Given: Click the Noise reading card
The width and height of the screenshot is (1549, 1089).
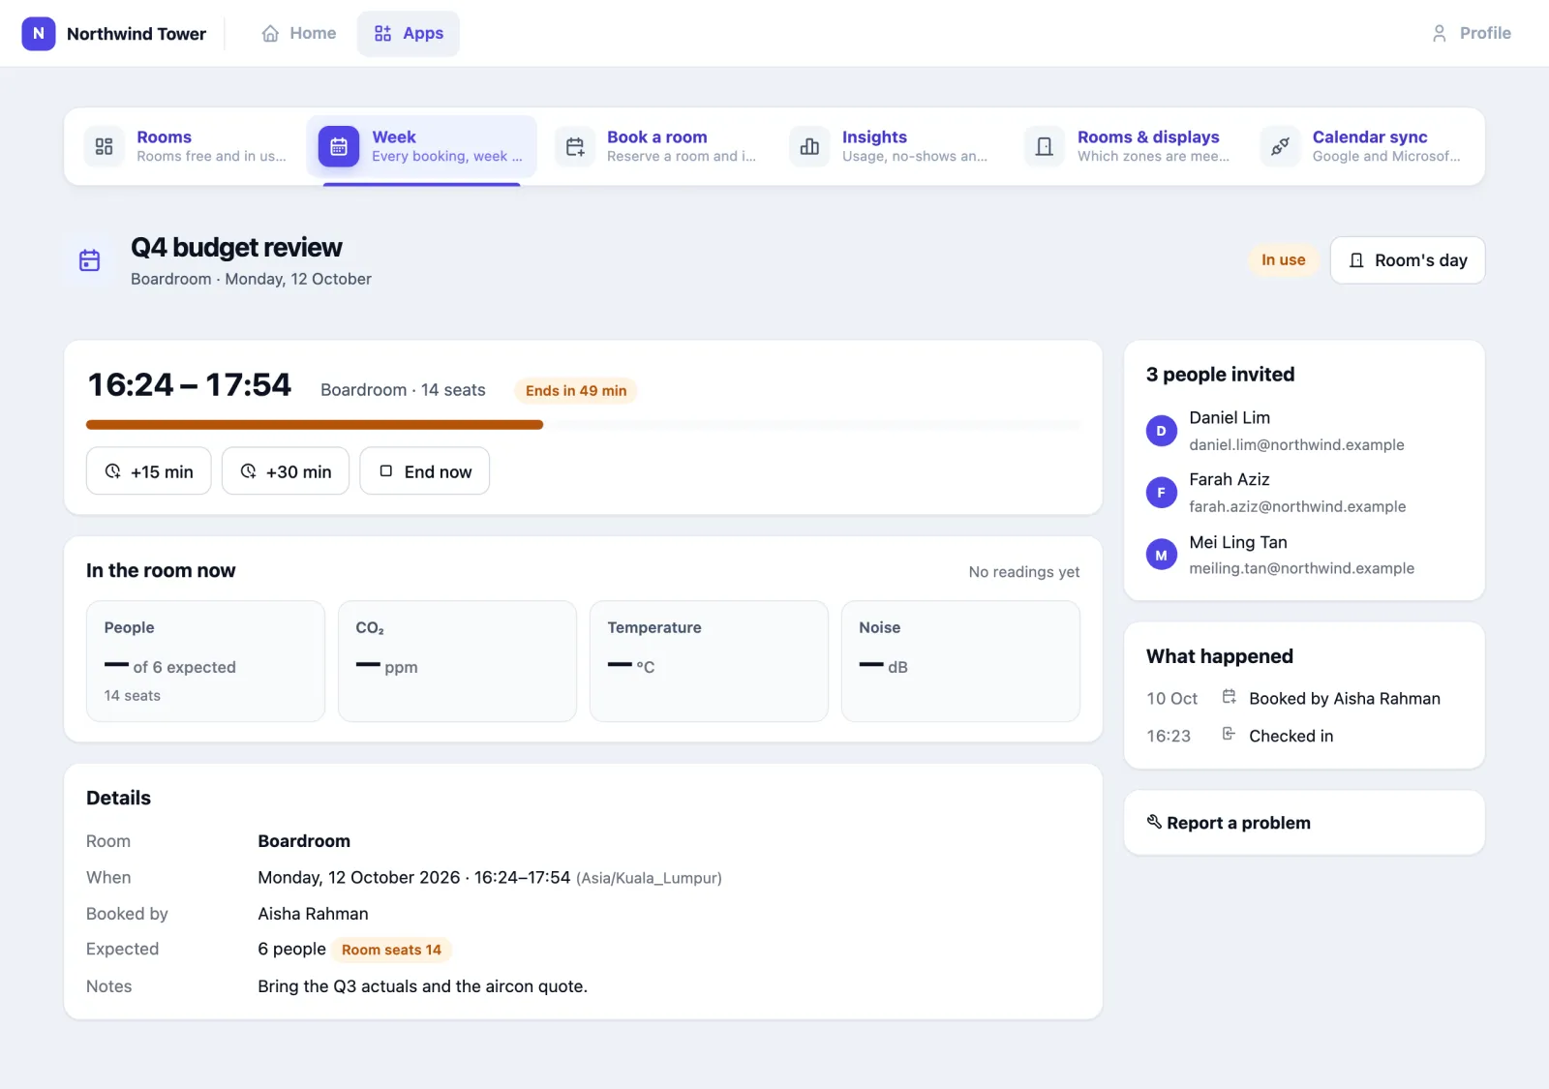Looking at the screenshot, I should coord(960,661).
